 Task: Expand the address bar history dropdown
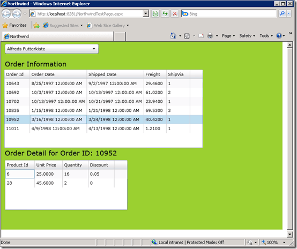coord(145,13)
